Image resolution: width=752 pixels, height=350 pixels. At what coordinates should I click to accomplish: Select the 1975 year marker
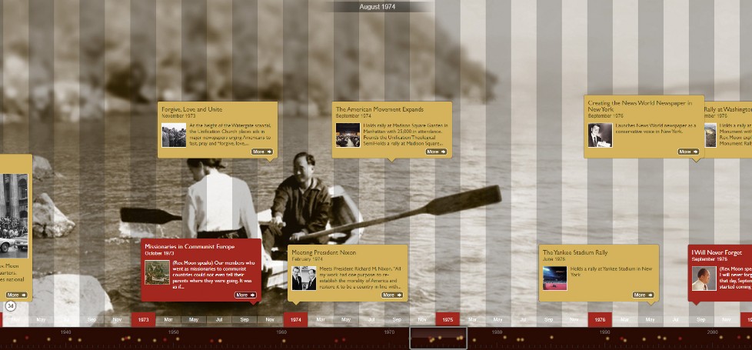click(x=447, y=319)
